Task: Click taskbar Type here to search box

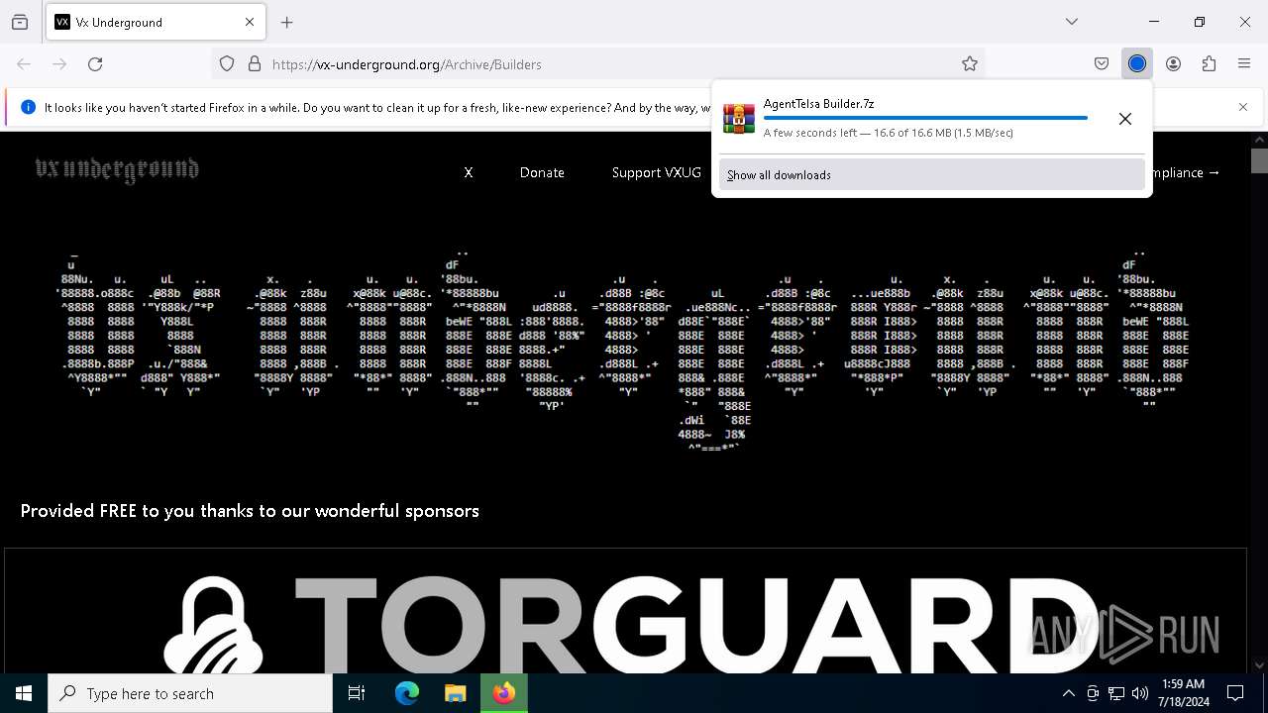Action: [190, 693]
